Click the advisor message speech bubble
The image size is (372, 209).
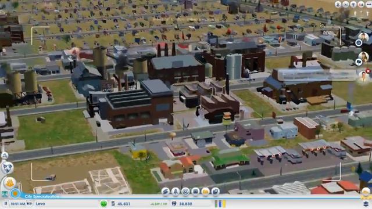[x=317, y=75]
